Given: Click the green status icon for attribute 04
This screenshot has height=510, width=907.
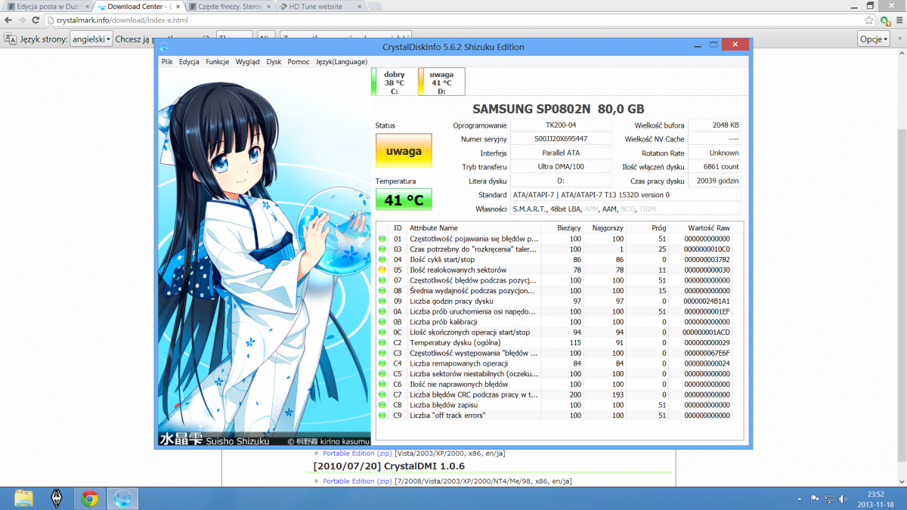Looking at the screenshot, I should tap(382, 259).
